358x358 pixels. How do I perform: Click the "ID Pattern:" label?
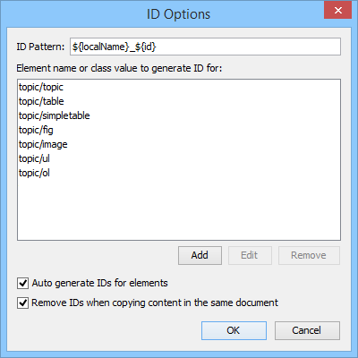[40, 47]
